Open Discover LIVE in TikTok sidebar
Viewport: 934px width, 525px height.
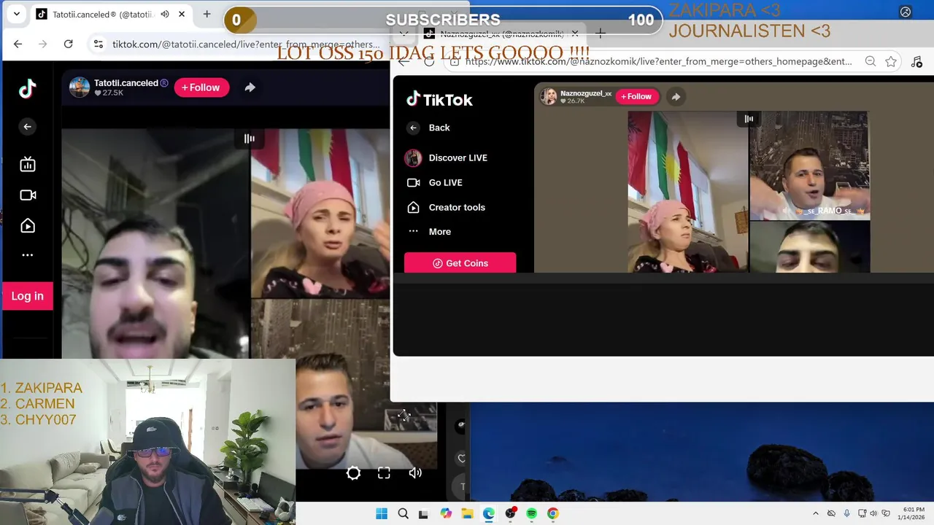pos(447,157)
